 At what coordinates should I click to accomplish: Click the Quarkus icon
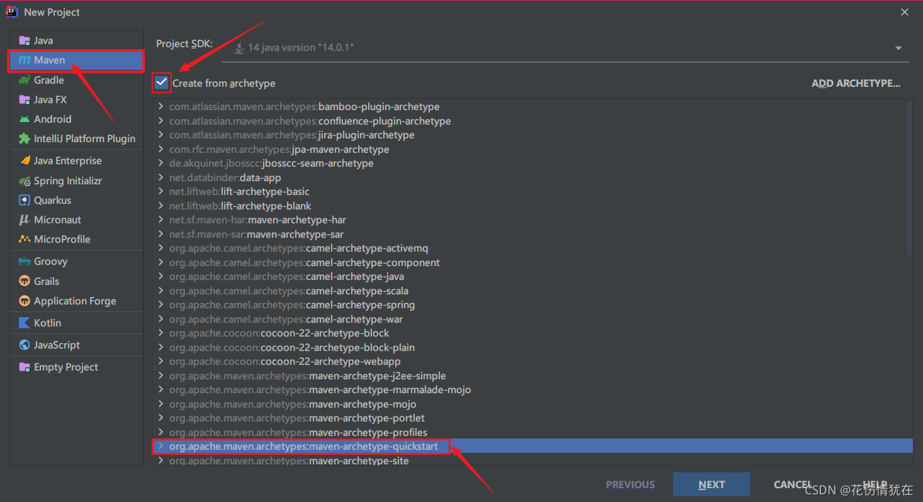25,200
